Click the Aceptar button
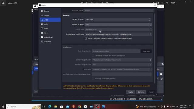This screenshot has height=109, width=194. (x=130, y=92)
